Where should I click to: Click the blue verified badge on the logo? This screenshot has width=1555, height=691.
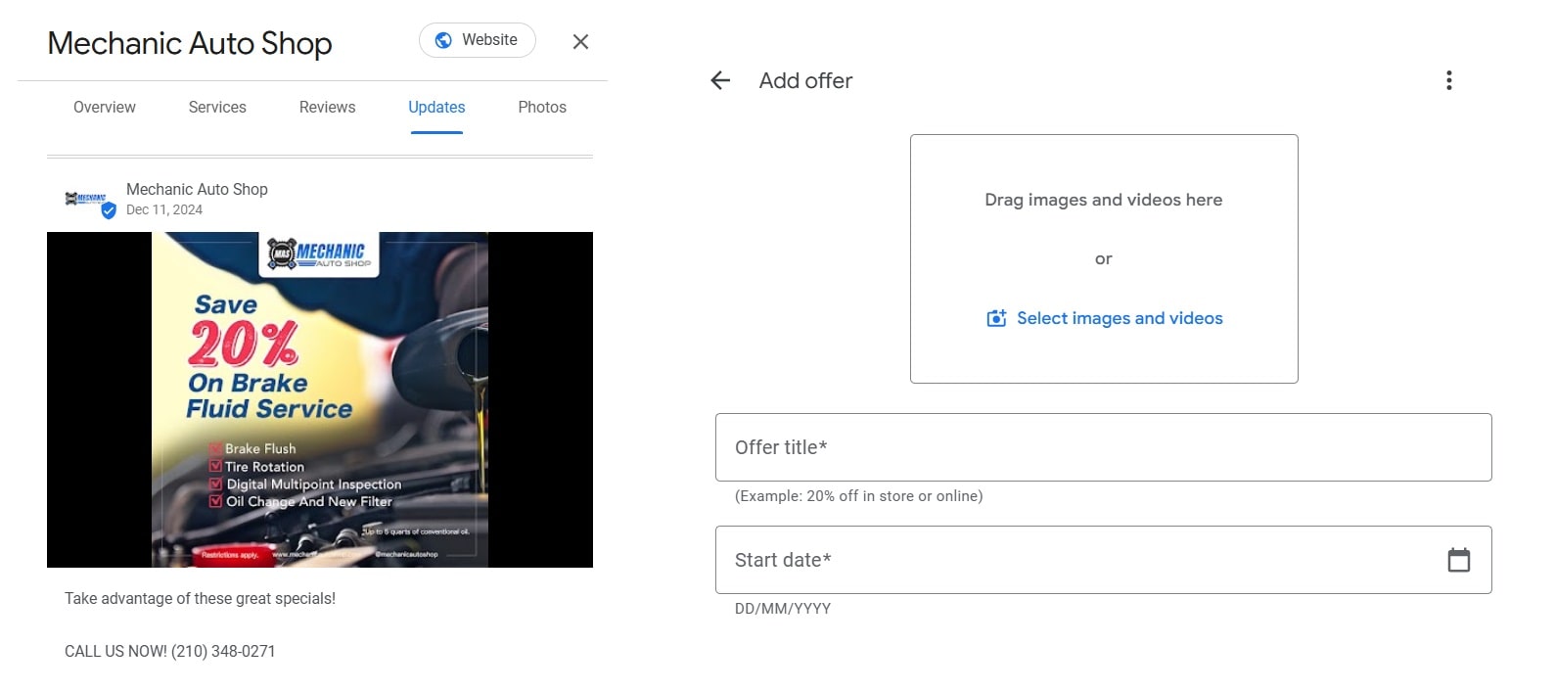click(x=109, y=210)
